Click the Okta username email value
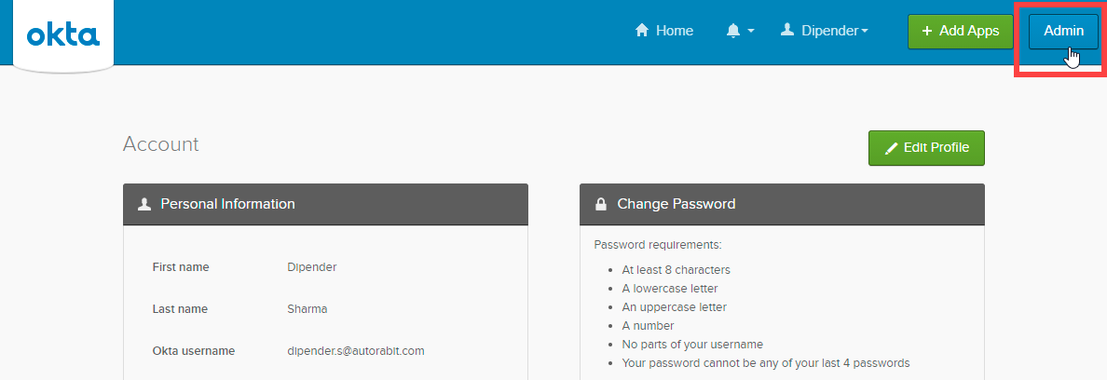Image resolution: width=1107 pixels, height=380 pixels. point(355,351)
